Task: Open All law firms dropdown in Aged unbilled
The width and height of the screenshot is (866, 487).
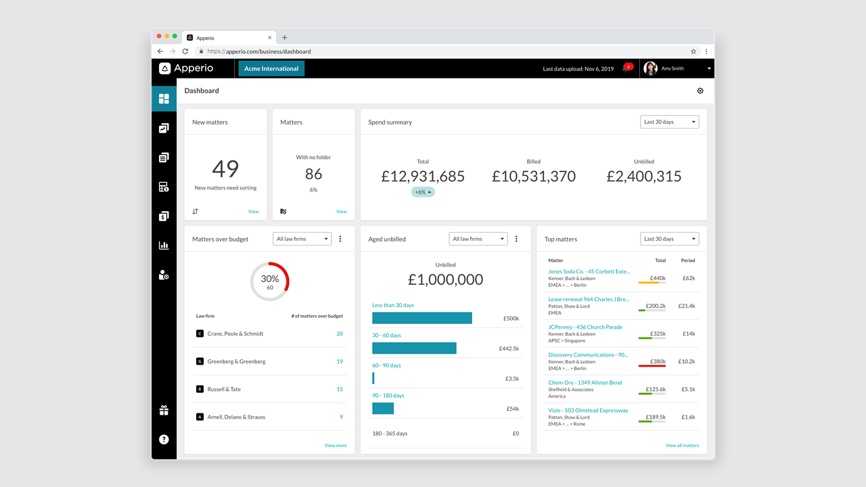Action: [x=478, y=239]
